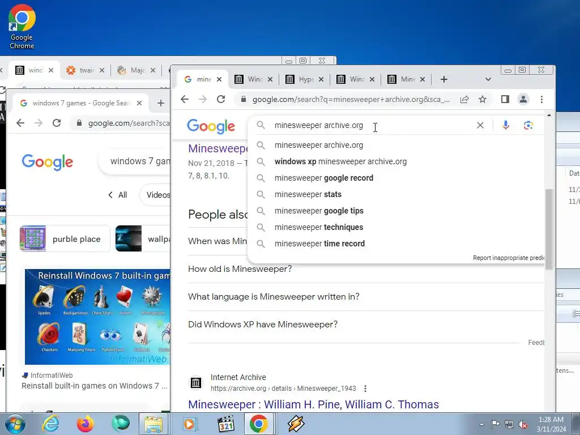Choose suggestion 'minesweeper google tips'

[319, 211]
